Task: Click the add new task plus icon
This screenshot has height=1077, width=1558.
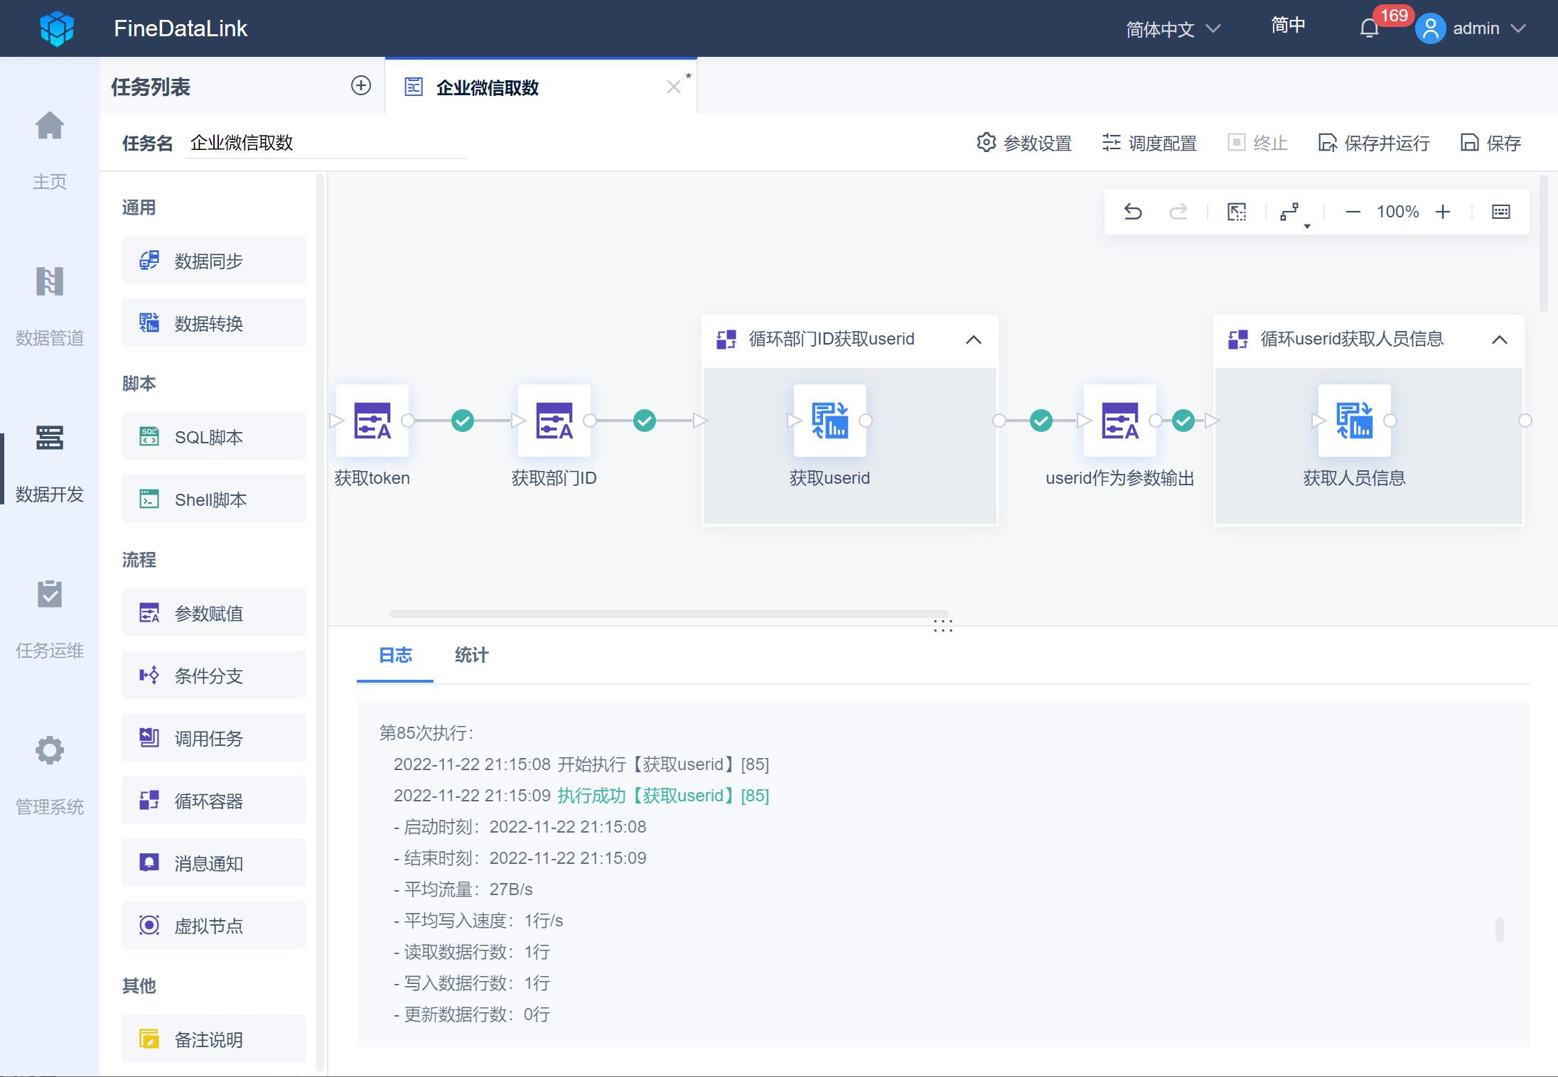Action: 361,86
